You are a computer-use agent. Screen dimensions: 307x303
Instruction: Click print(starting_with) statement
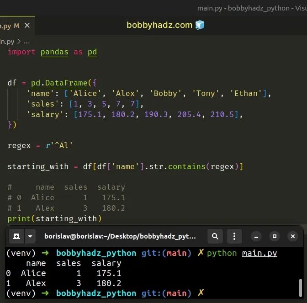tap(55, 218)
